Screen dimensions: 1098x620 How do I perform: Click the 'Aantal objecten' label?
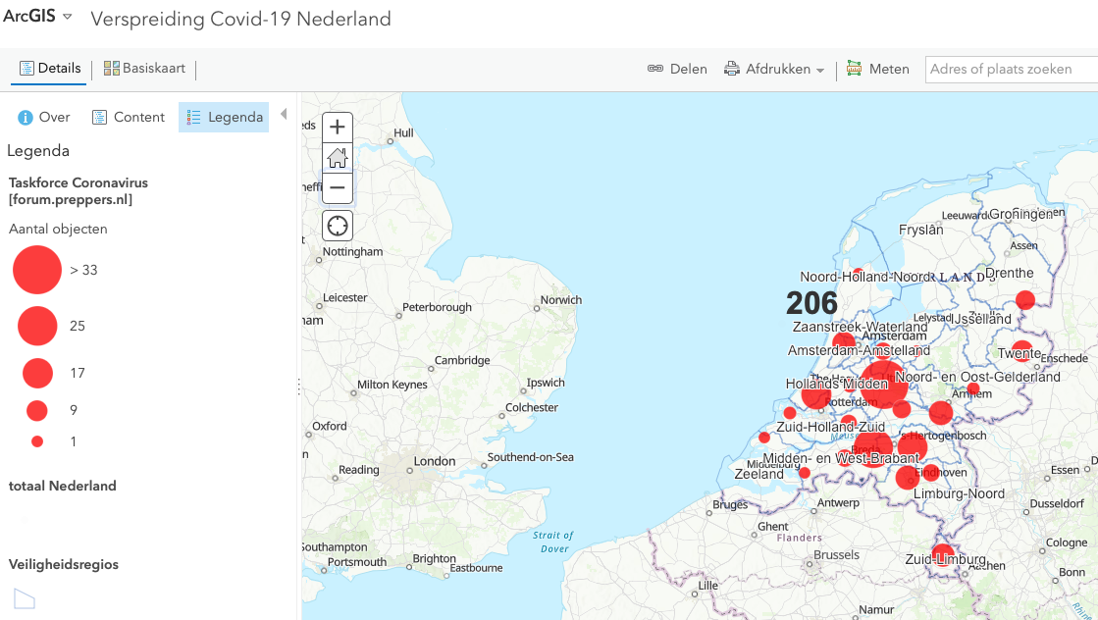click(x=58, y=229)
